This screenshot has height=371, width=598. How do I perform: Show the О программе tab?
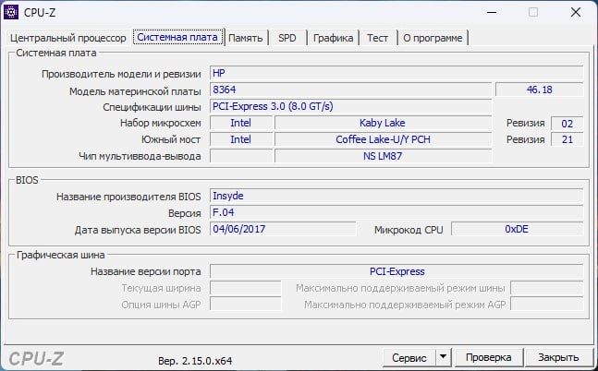click(x=433, y=38)
